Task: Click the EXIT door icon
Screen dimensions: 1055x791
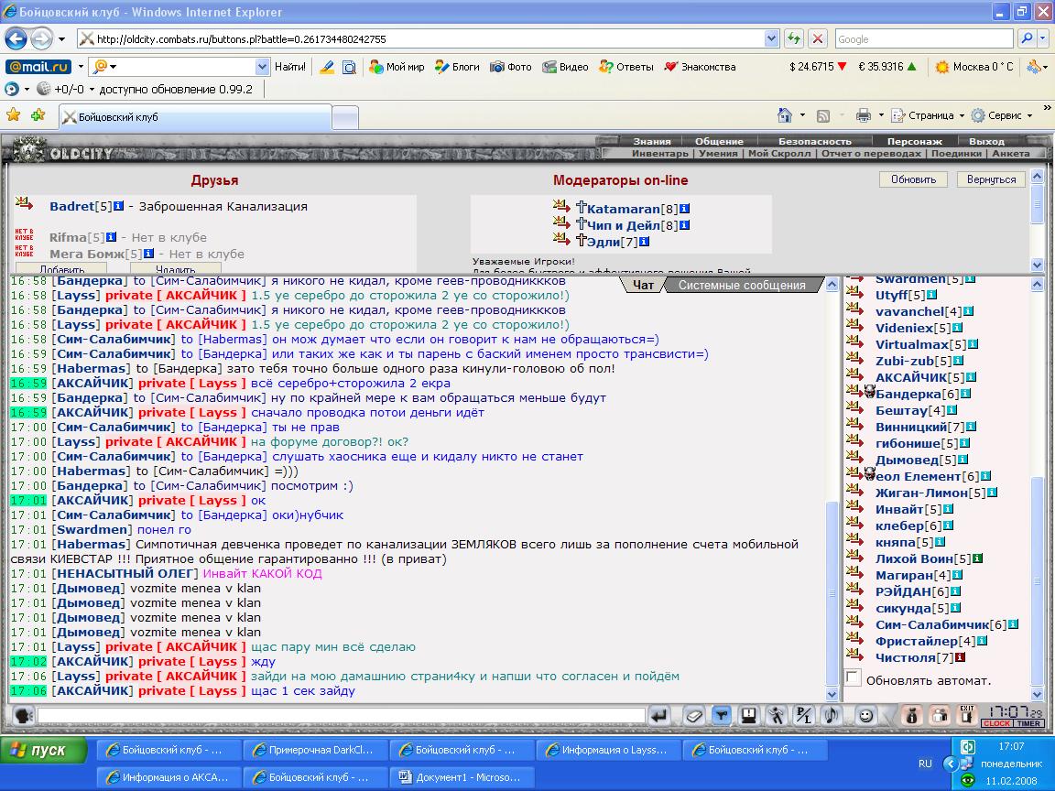Action: pos(967,715)
